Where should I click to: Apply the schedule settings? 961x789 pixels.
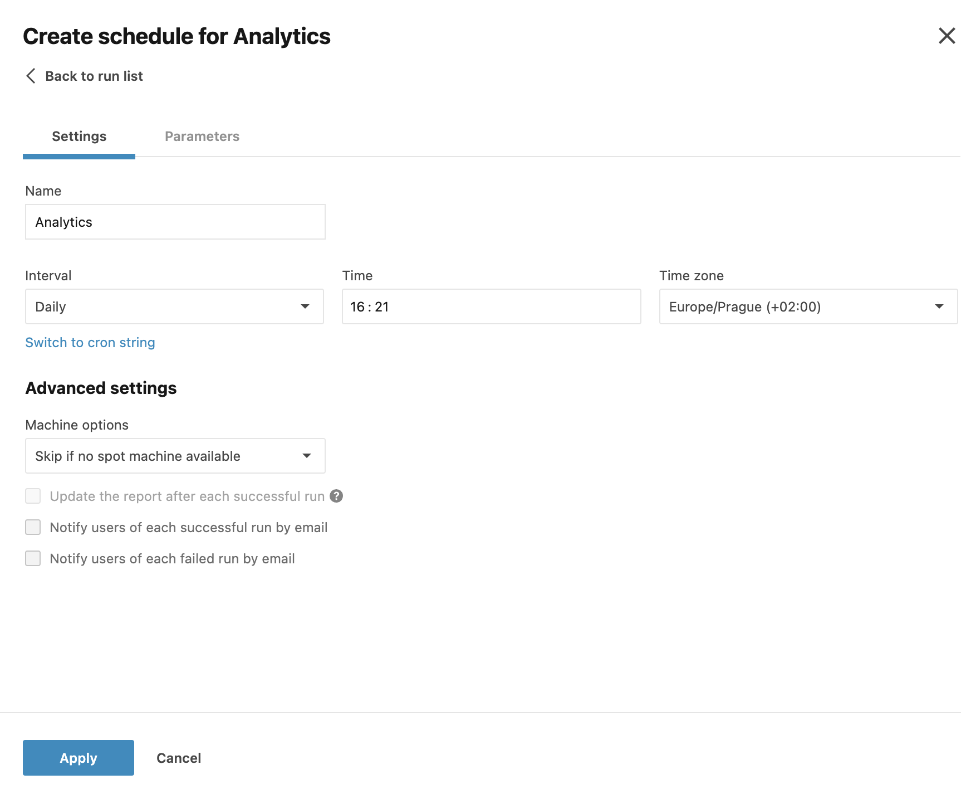coord(78,757)
